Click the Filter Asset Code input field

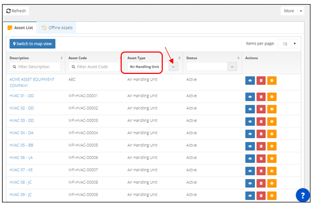click(94, 67)
